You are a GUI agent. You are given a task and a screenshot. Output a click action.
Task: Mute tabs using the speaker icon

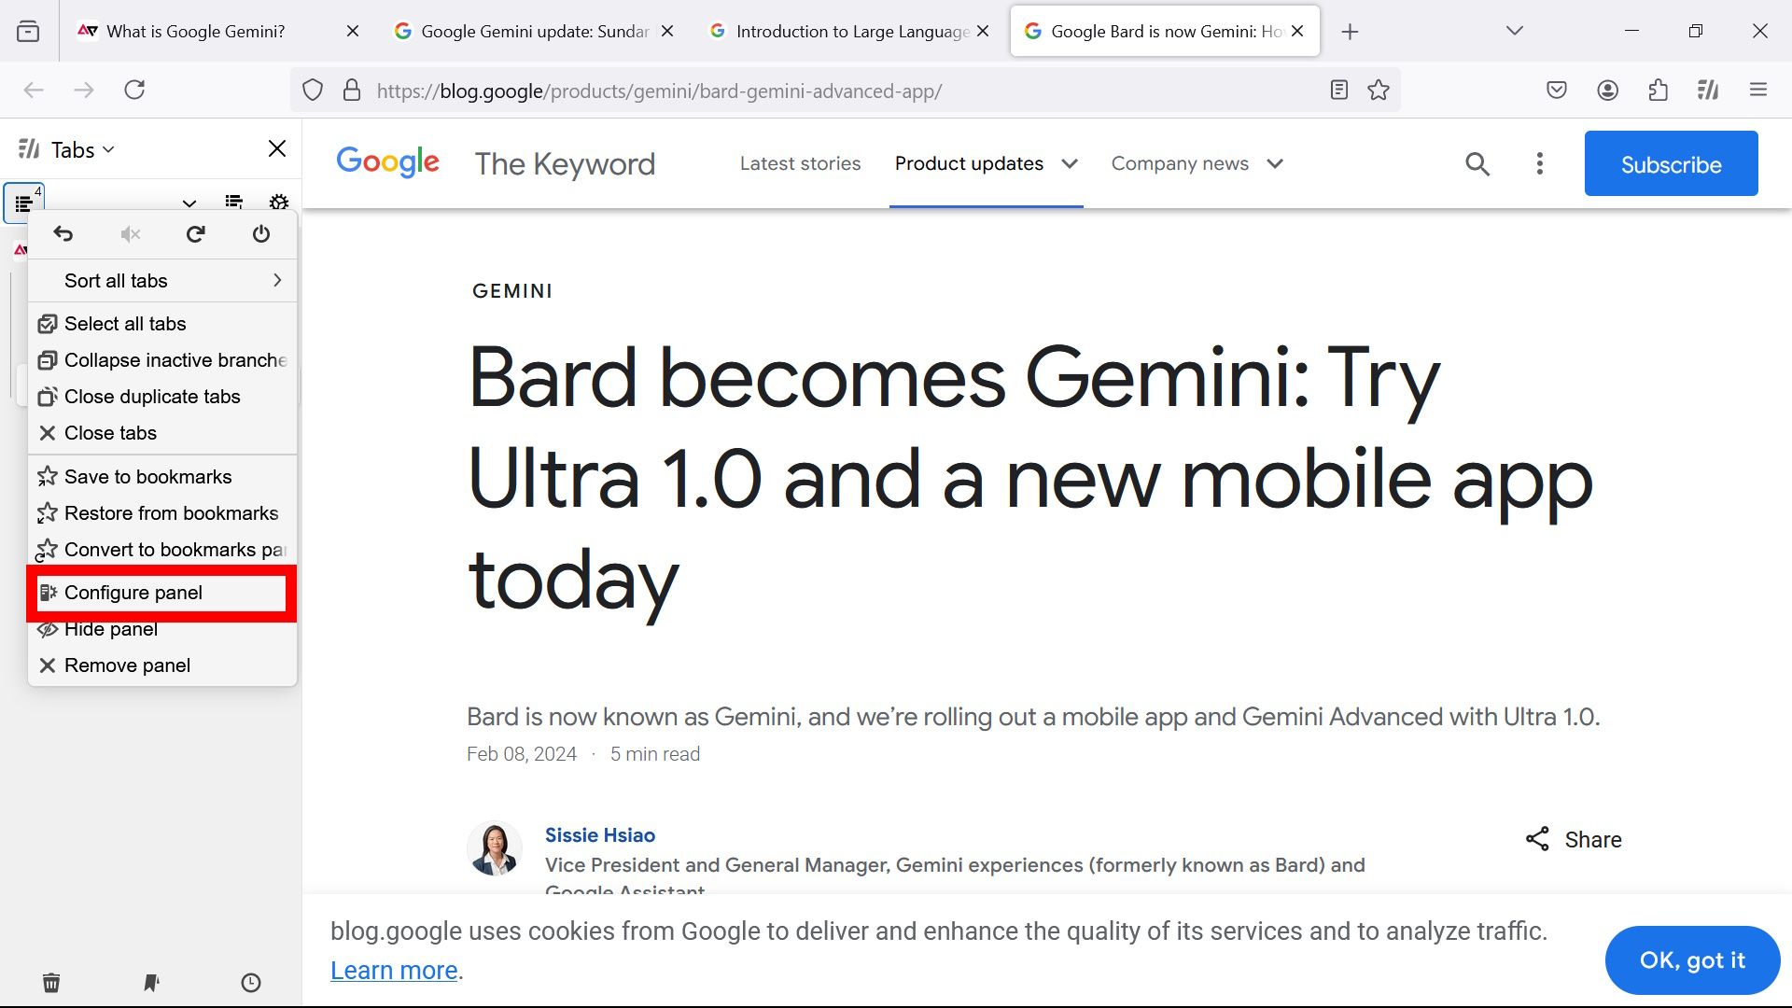130,234
